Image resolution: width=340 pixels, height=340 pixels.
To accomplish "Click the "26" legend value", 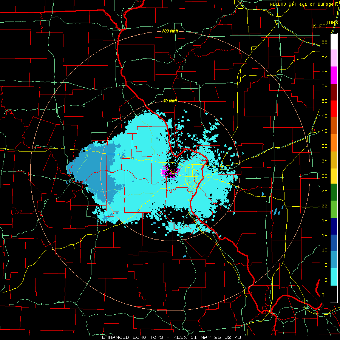I will [x=325, y=191].
